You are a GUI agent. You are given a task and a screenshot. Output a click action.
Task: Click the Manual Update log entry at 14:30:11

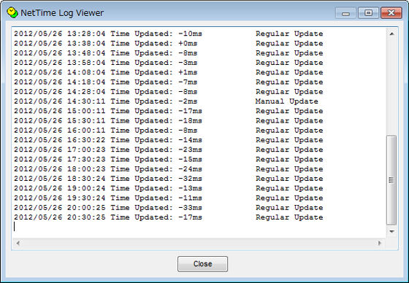pyautogui.click(x=167, y=101)
